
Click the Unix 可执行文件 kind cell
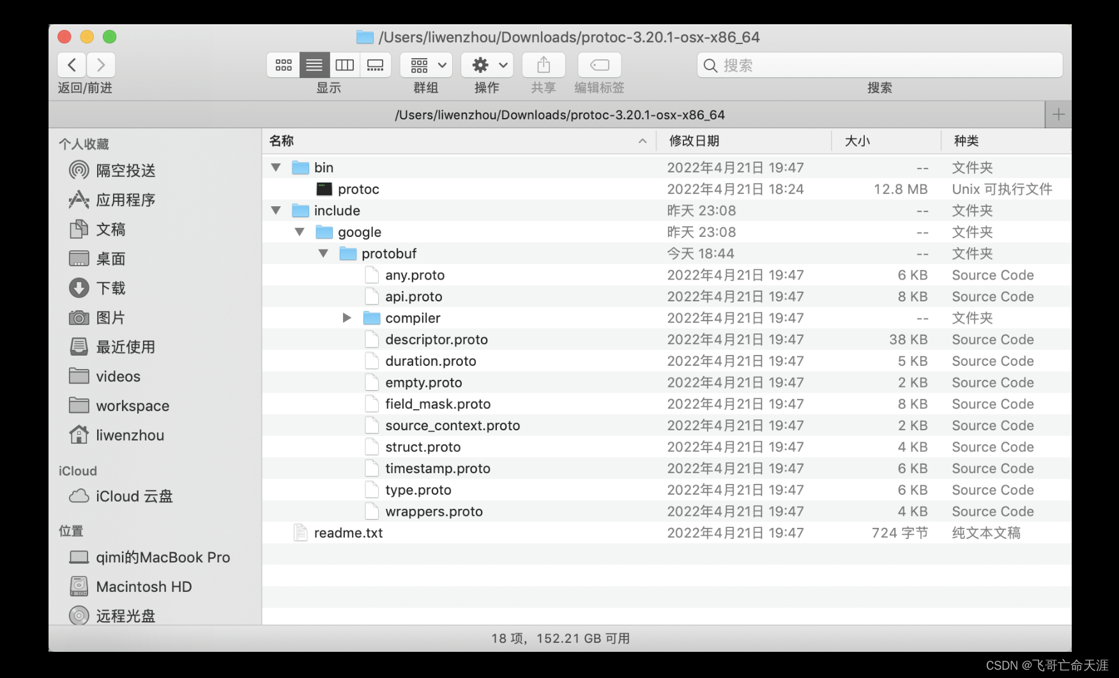[1002, 189]
